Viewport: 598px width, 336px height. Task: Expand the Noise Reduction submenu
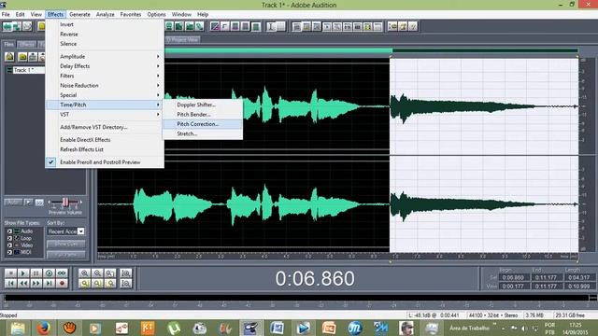pyautogui.click(x=105, y=85)
